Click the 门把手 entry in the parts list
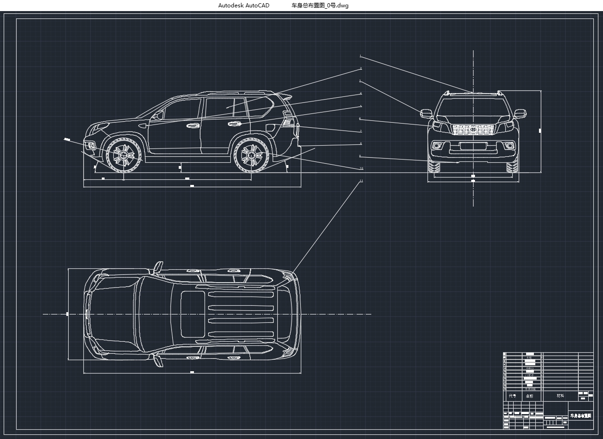The image size is (603, 439). [530, 375]
